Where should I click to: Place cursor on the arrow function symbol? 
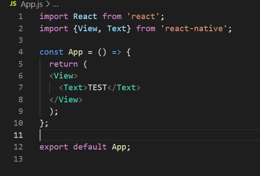tap(117, 52)
